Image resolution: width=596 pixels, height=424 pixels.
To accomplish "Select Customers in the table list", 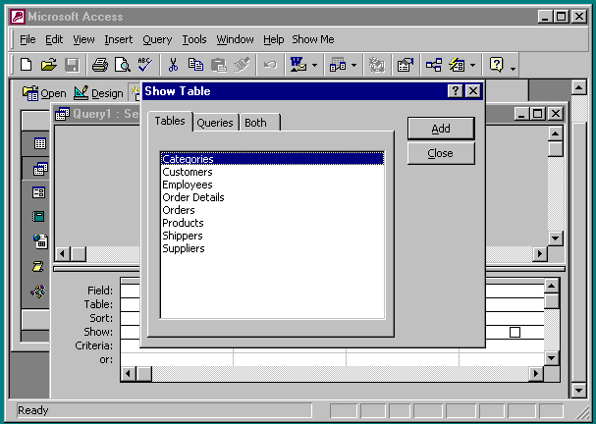I will click(x=272, y=172).
